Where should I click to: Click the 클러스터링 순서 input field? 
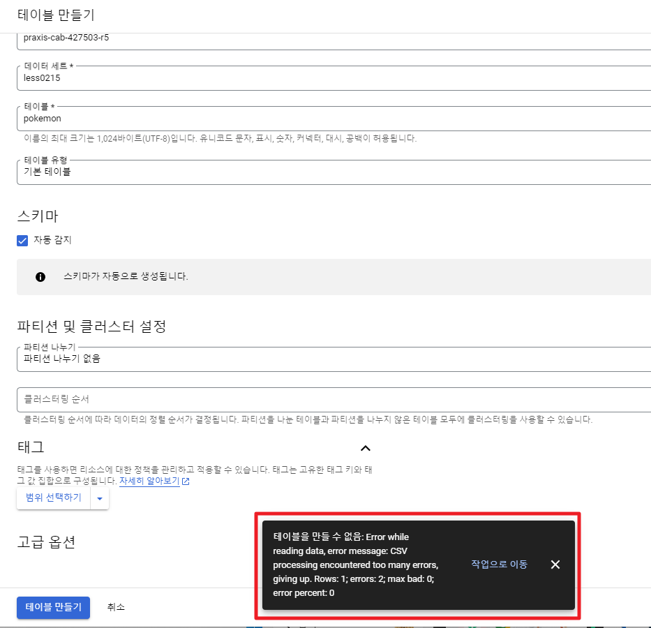point(334,400)
